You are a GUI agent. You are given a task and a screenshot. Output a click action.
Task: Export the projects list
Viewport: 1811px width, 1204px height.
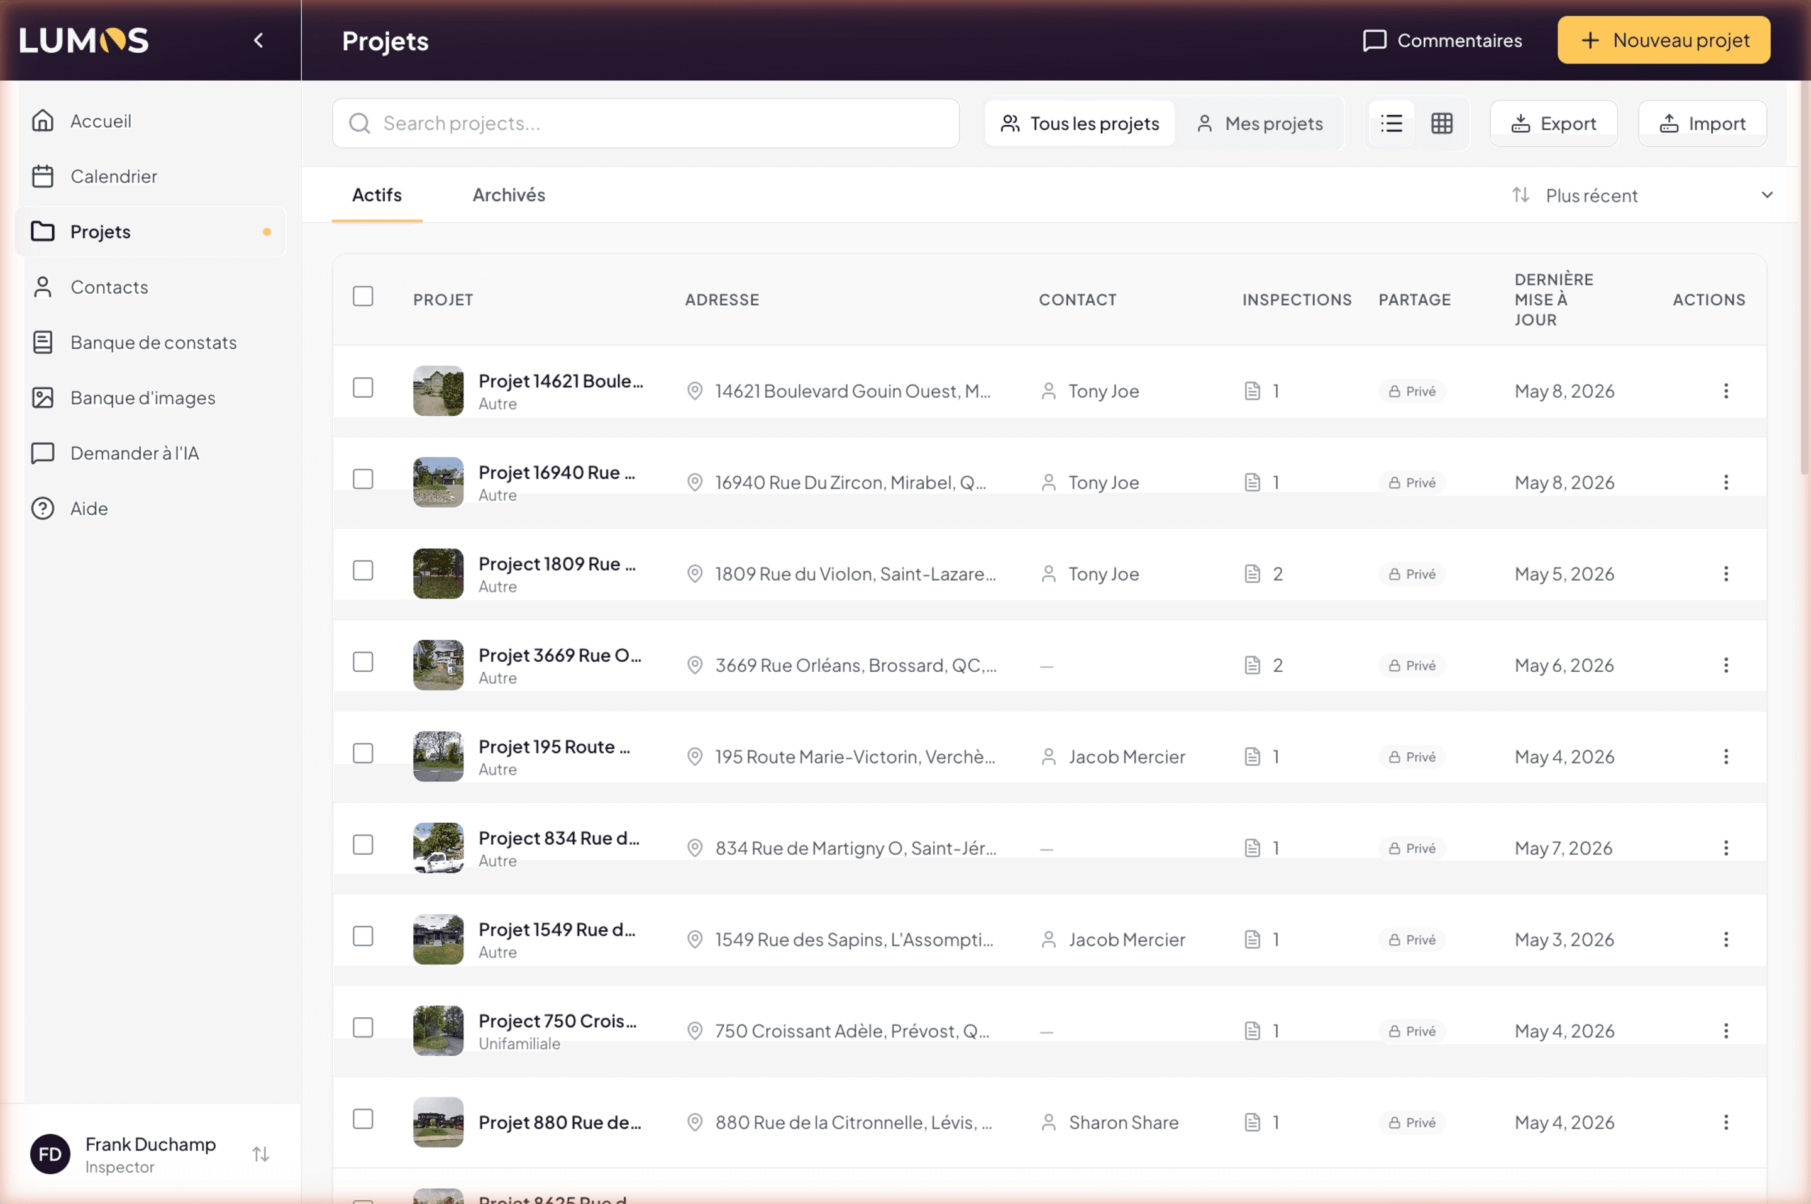coord(1553,123)
